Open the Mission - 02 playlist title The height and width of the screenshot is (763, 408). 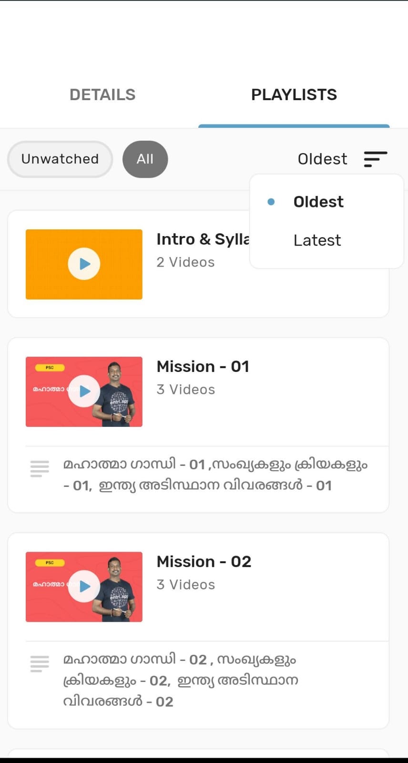[204, 561]
